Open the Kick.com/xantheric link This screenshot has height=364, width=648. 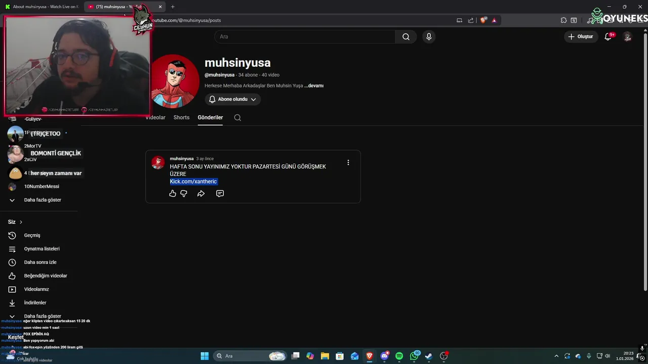pos(193,181)
